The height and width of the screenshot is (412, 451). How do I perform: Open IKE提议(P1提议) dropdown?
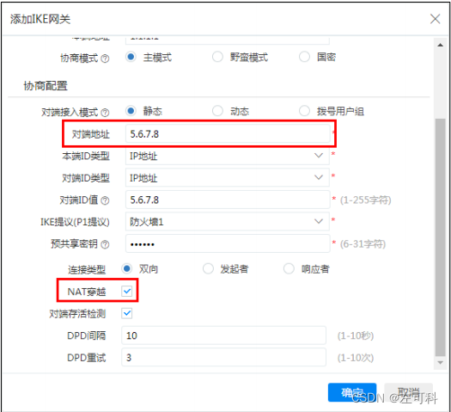pyautogui.click(x=228, y=221)
